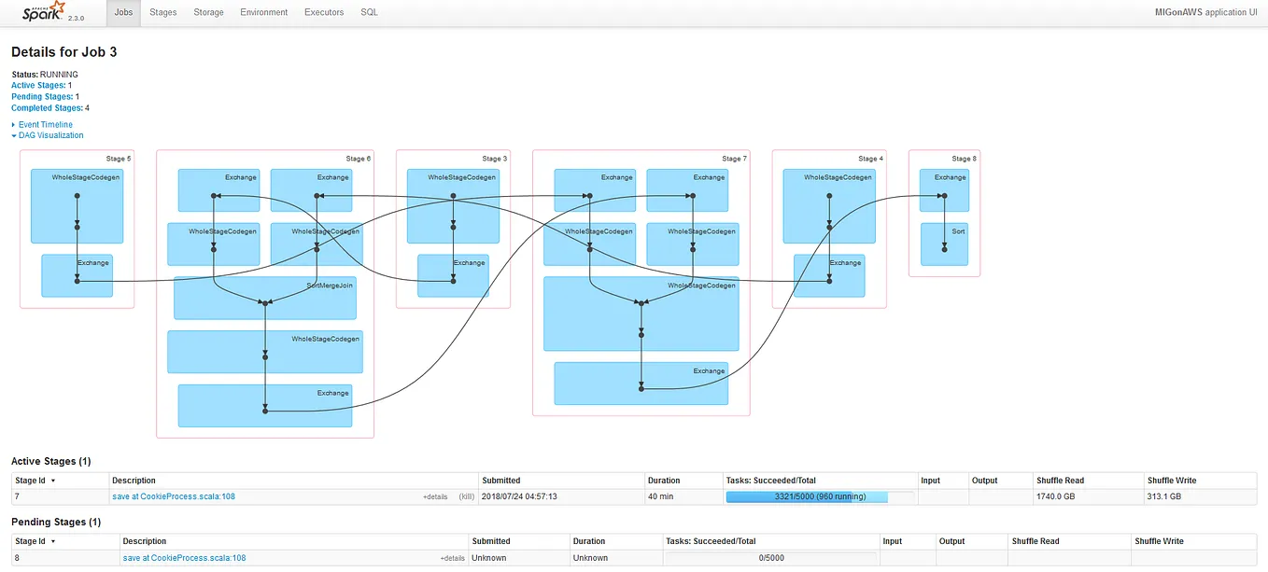This screenshot has width=1268, height=572.
Task: Expand +details for pending stage 8
Action: pyautogui.click(x=453, y=557)
